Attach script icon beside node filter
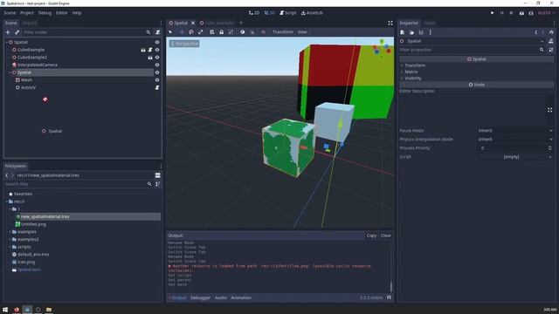 pos(157,32)
